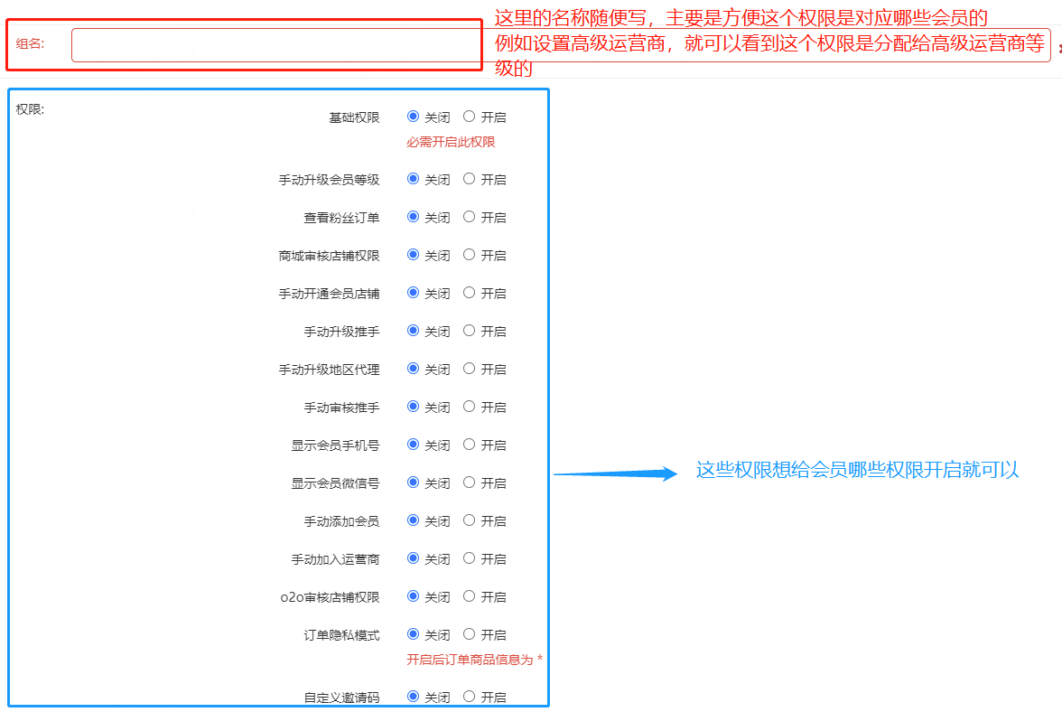
Task: Enable 手动升级推手 permission
Action: [x=469, y=331]
